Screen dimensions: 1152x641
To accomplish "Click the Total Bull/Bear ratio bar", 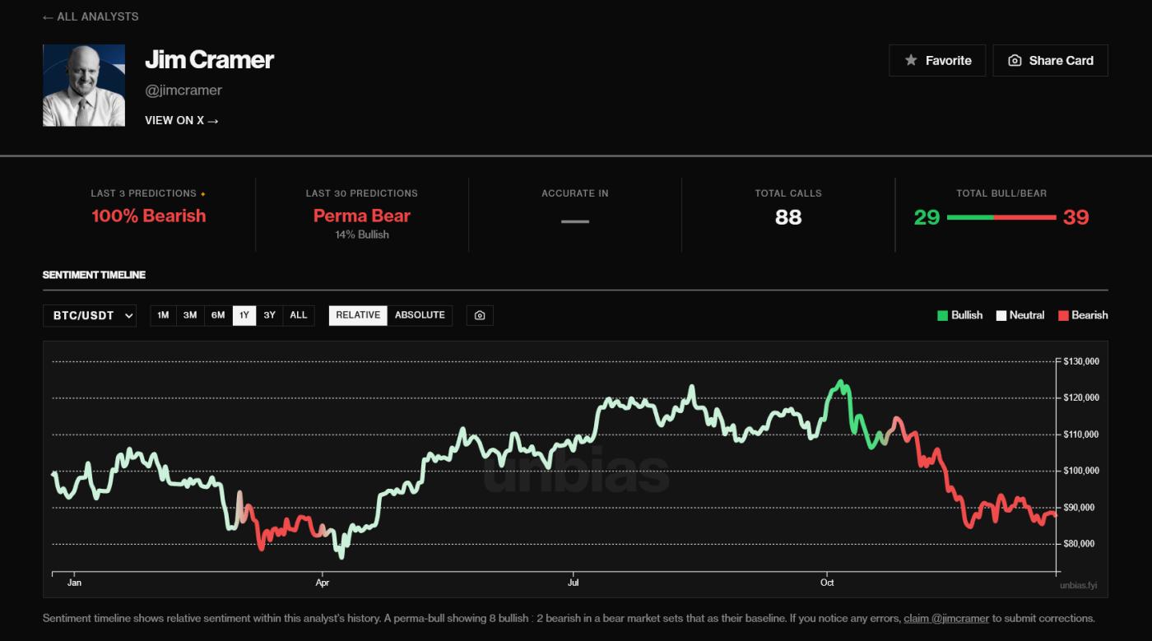I will point(1001,217).
